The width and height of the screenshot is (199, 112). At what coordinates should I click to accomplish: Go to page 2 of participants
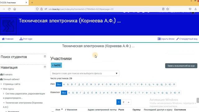point(123,102)
